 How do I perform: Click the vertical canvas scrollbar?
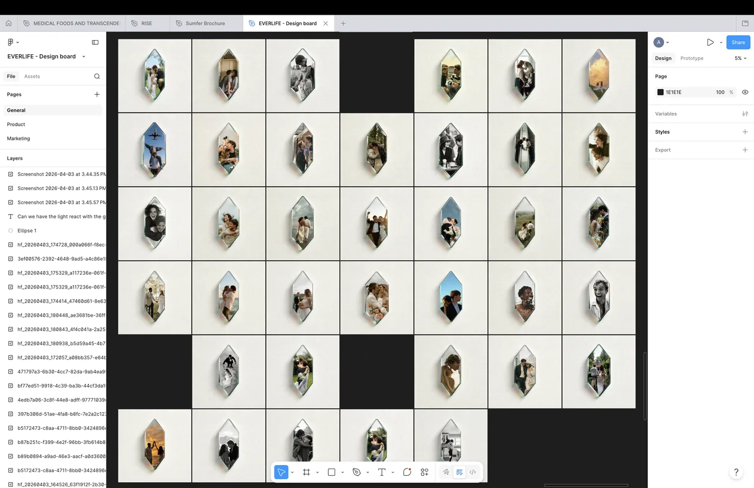(x=646, y=386)
